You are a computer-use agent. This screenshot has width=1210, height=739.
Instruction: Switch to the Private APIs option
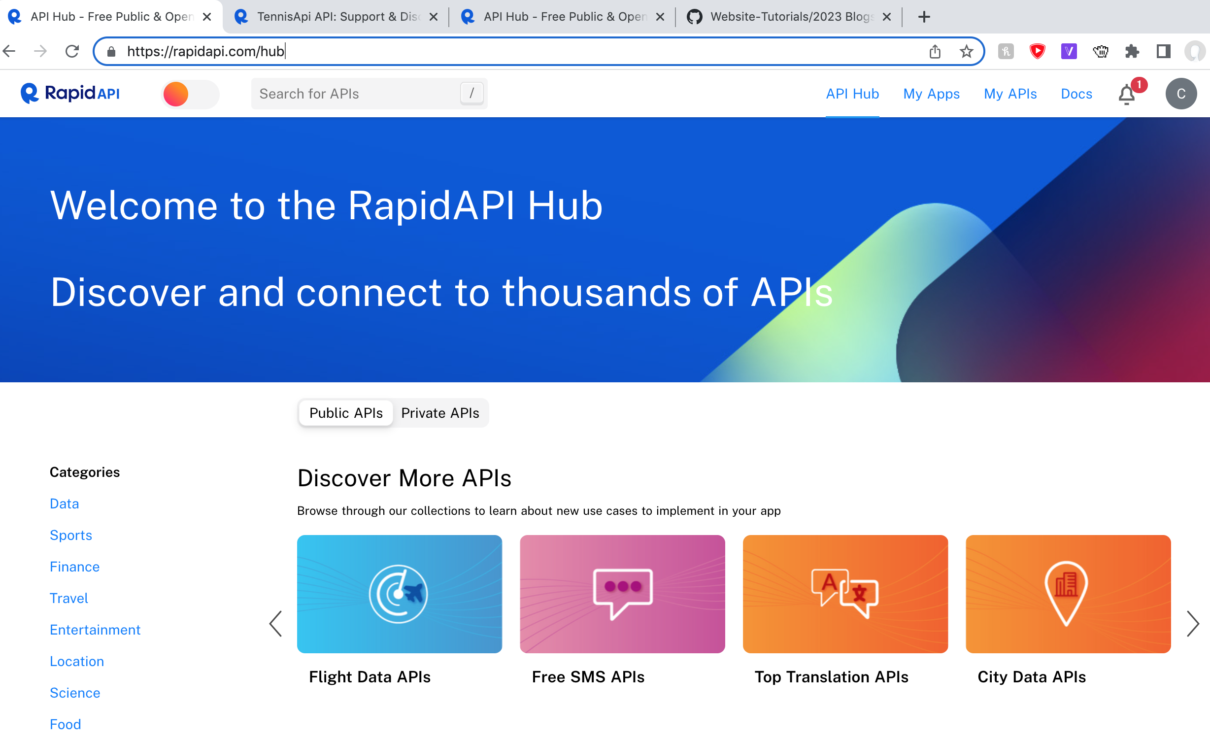(x=440, y=413)
